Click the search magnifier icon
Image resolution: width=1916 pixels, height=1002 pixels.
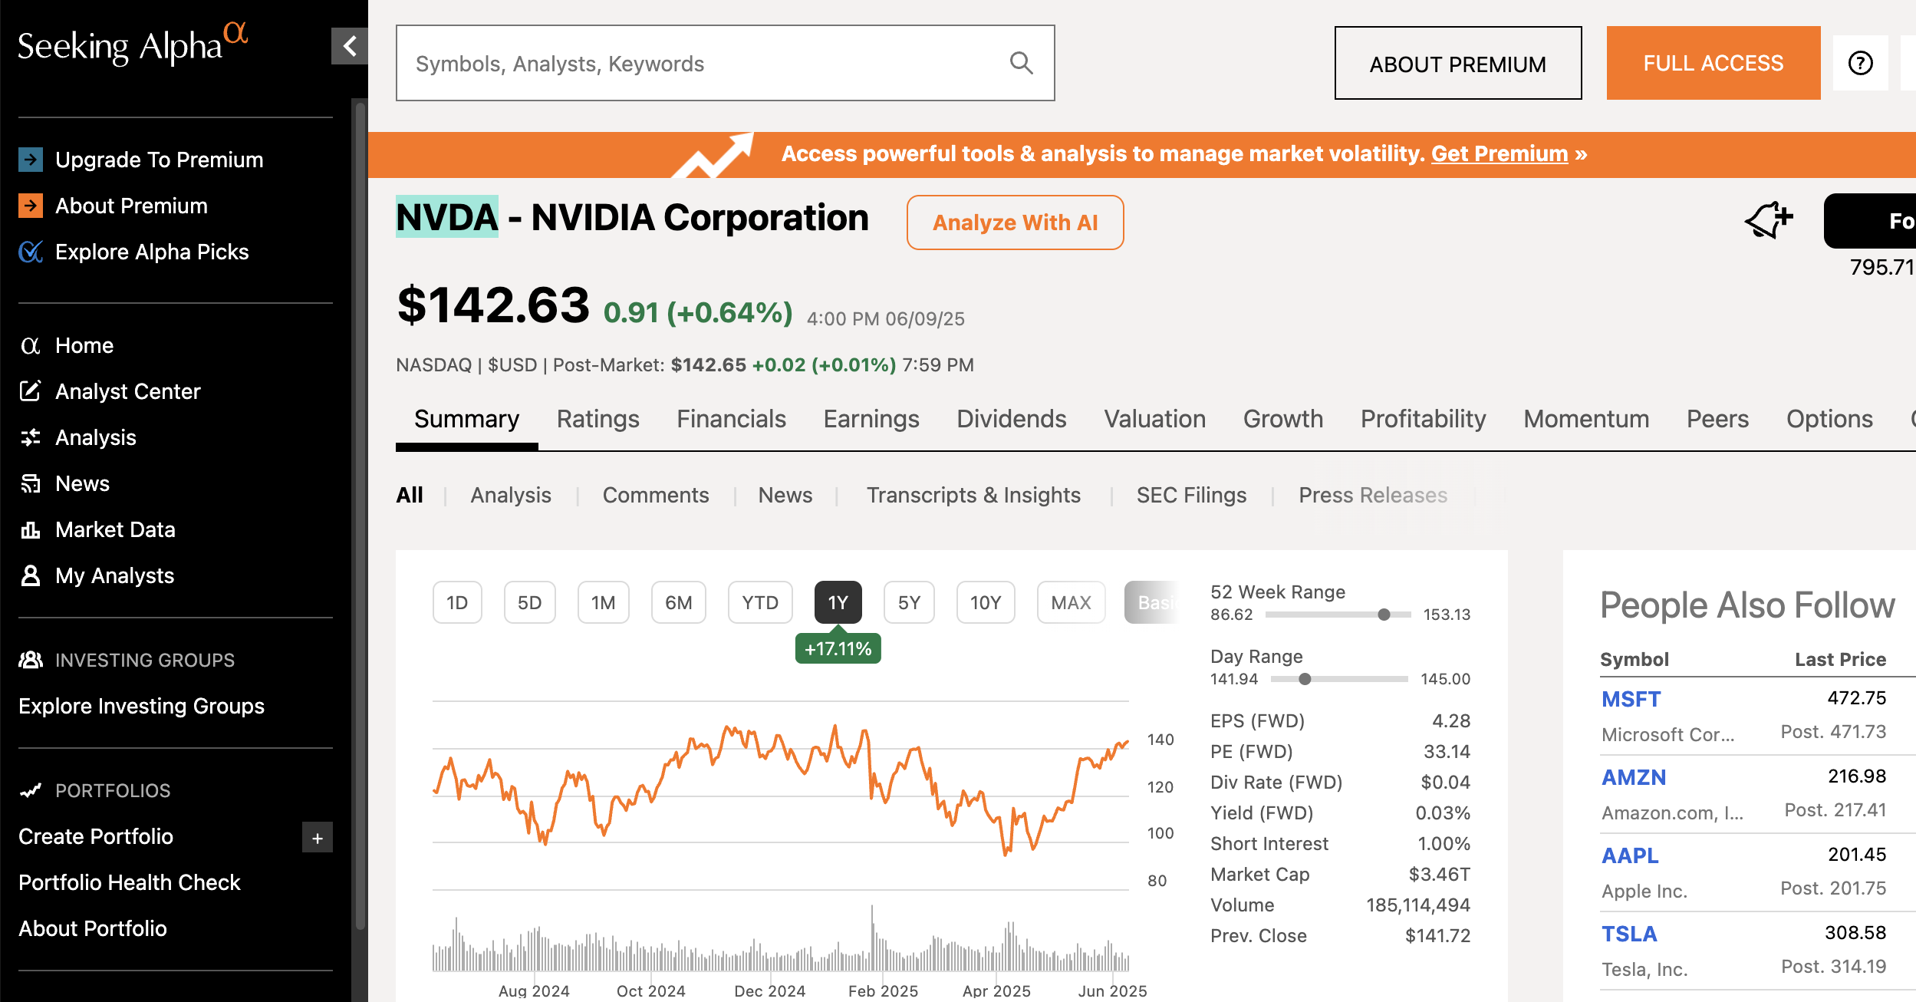click(1021, 63)
